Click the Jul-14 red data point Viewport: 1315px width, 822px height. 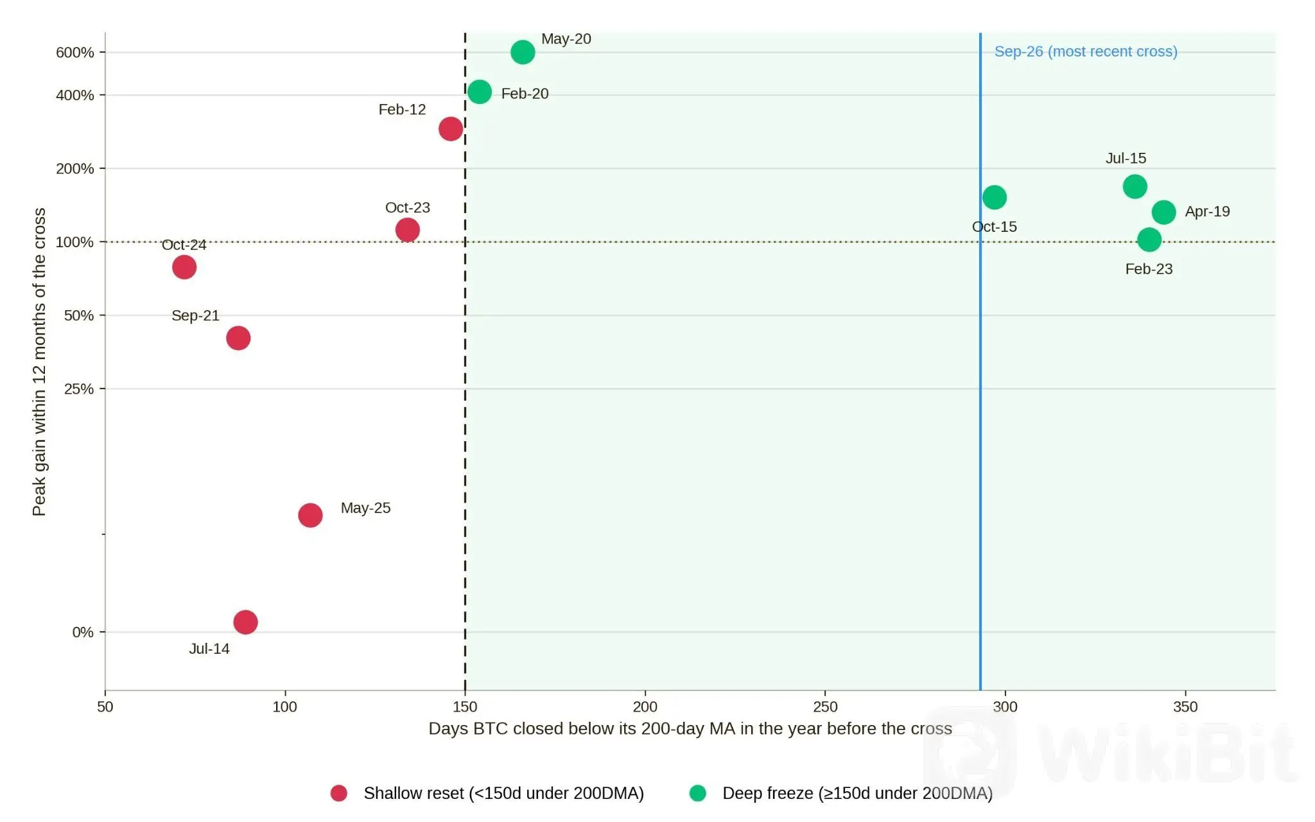pos(245,622)
